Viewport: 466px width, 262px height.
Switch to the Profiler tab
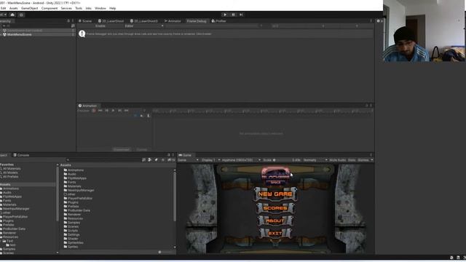(x=218, y=21)
